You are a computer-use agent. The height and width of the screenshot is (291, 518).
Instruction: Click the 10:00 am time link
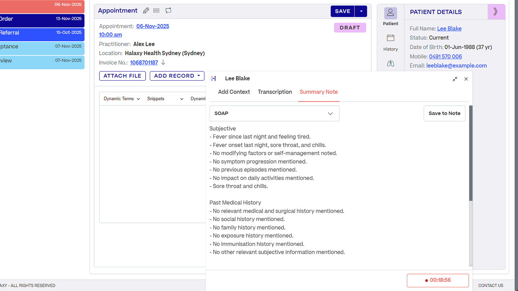pos(110,34)
